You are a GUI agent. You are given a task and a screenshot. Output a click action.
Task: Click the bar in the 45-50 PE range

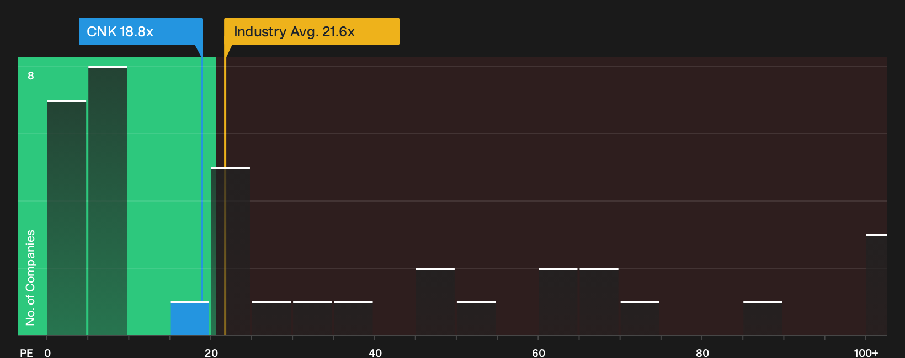coord(435,301)
